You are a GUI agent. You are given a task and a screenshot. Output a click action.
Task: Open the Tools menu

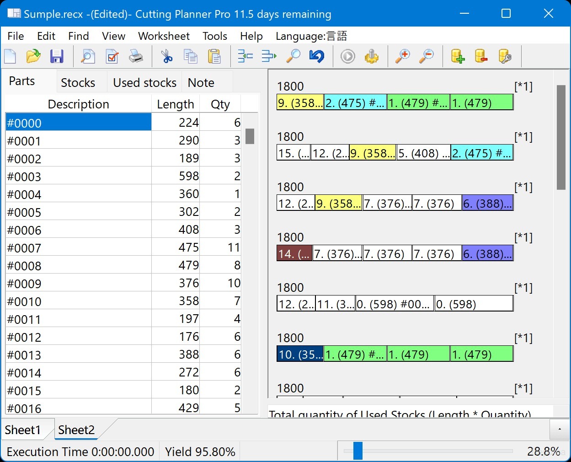tap(215, 36)
